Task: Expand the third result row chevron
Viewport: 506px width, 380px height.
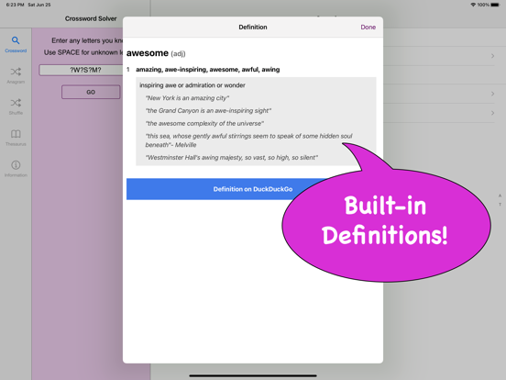Action: pos(492,113)
